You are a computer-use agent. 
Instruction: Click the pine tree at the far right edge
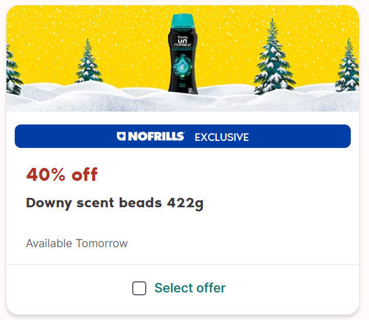[348, 65]
